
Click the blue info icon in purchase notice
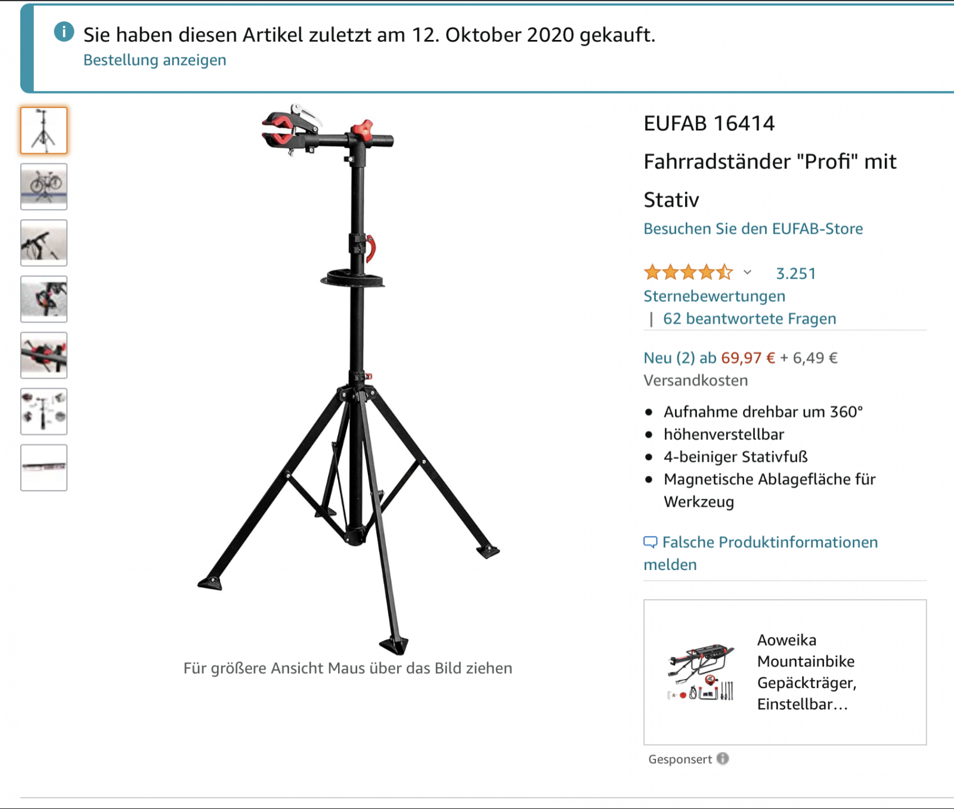click(x=64, y=31)
